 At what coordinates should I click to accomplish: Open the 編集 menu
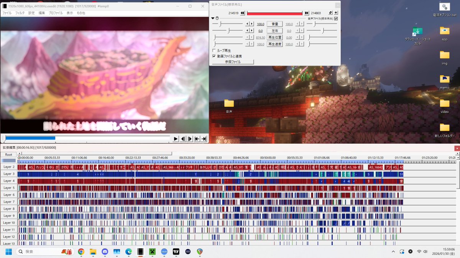coord(42,13)
